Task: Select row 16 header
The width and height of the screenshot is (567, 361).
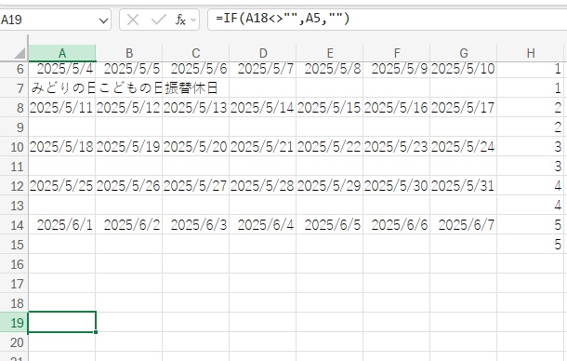Action: 15,264
